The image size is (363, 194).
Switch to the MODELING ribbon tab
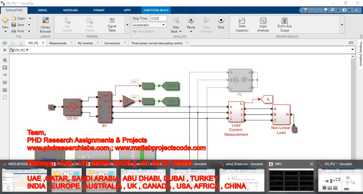pyautogui.click(x=71, y=10)
